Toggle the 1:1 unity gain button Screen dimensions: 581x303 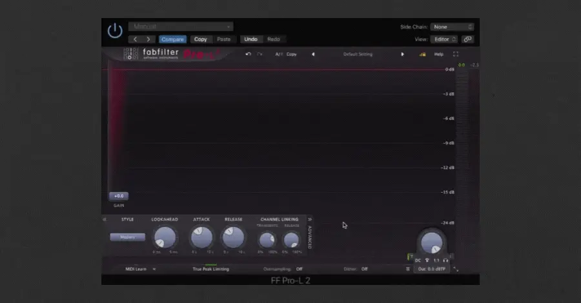point(436,260)
